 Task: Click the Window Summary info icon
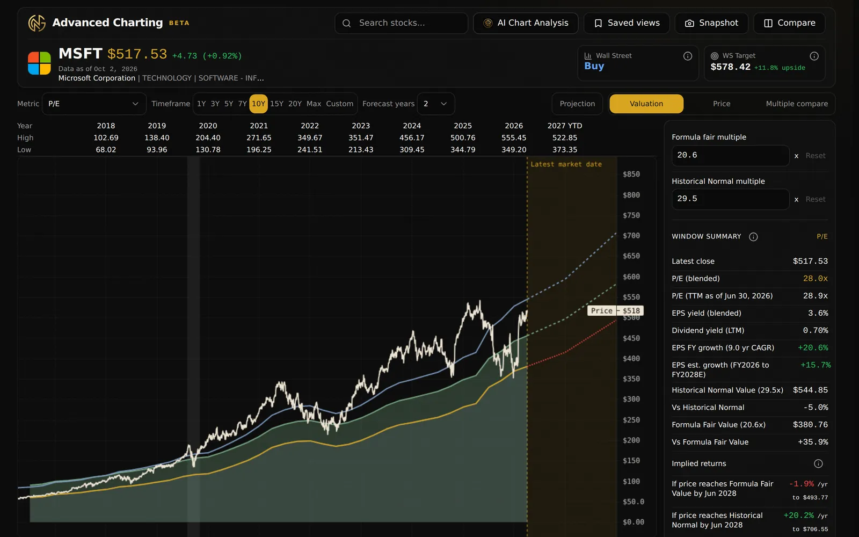[x=753, y=237]
